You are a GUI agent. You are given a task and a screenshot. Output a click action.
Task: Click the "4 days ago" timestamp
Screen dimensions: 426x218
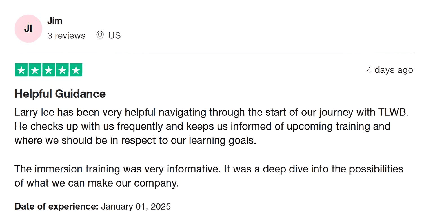(x=390, y=70)
